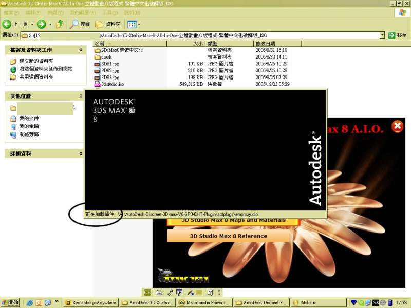Select the 3D82.jpg file
The image size is (411, 308).
pos(107,70)
